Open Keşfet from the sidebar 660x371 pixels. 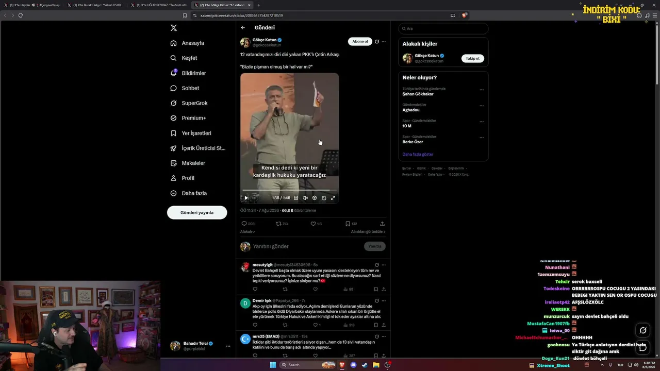pos(184,58)
